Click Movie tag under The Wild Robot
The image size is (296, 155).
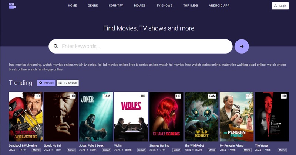(x=212, y=150)
